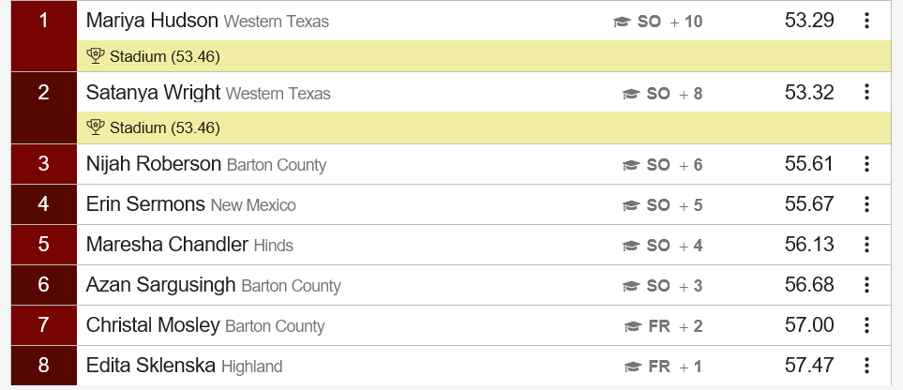
Task: Click the Hinds team name
Action: (x=274, y=246)
